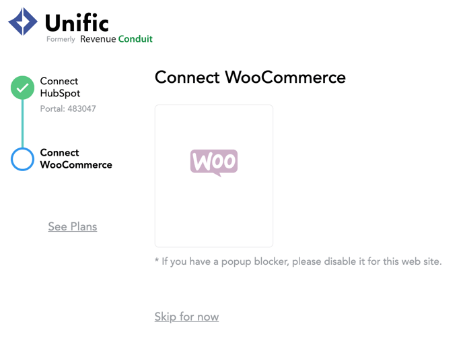The width and height of the screenshot is (463, 347).
Task: Click the asterisk before the popup notice
Action: (157, 260)
